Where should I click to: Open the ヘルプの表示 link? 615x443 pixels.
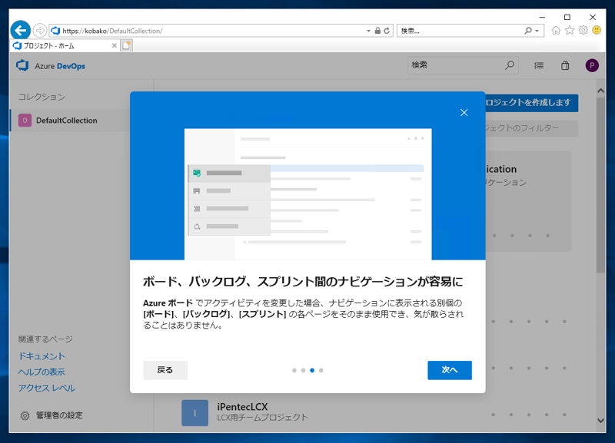click(x=42, y=372)
